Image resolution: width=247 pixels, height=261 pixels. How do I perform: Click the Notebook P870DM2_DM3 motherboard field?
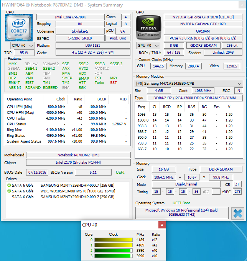pyautogui.click(x=78, y=155)
